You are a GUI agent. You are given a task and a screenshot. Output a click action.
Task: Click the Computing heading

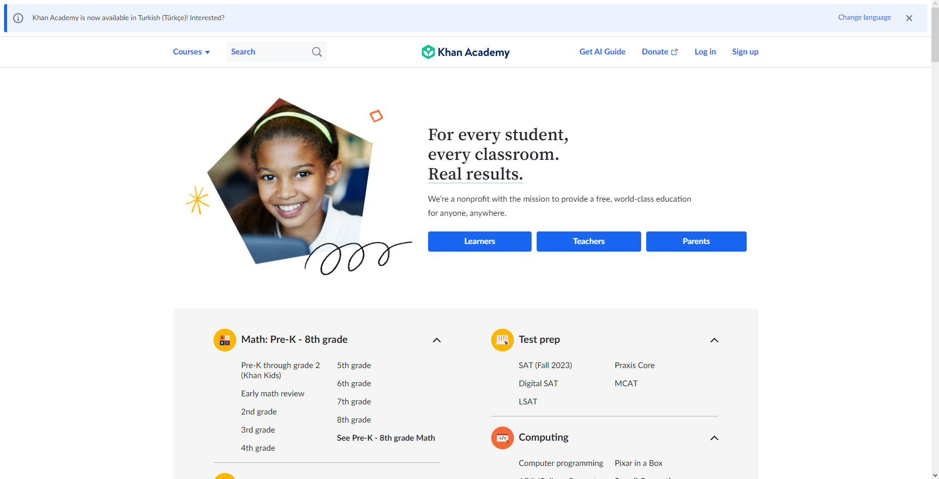544,437
